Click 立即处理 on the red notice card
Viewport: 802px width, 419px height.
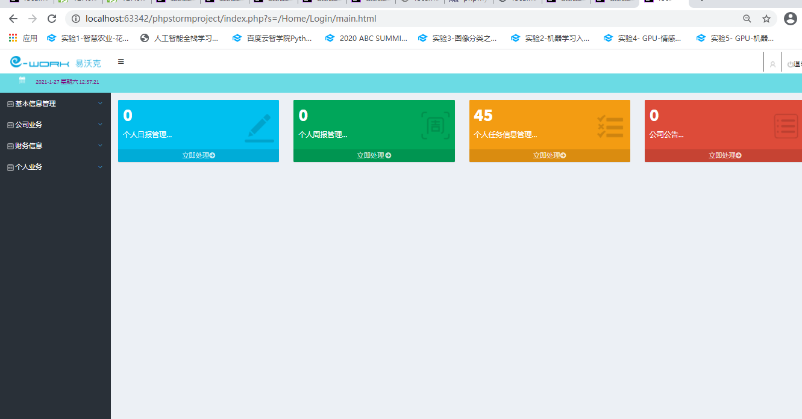(x=725, y=155)
